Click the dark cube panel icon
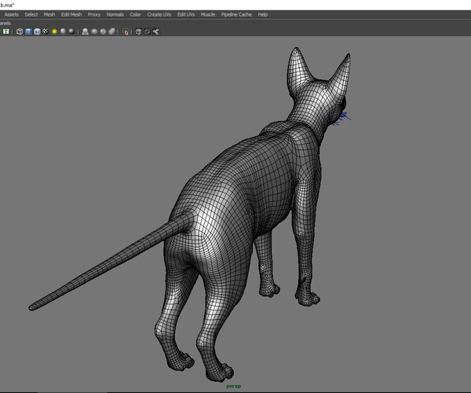Screen dimensions: 471x393 tap(138, 31)
